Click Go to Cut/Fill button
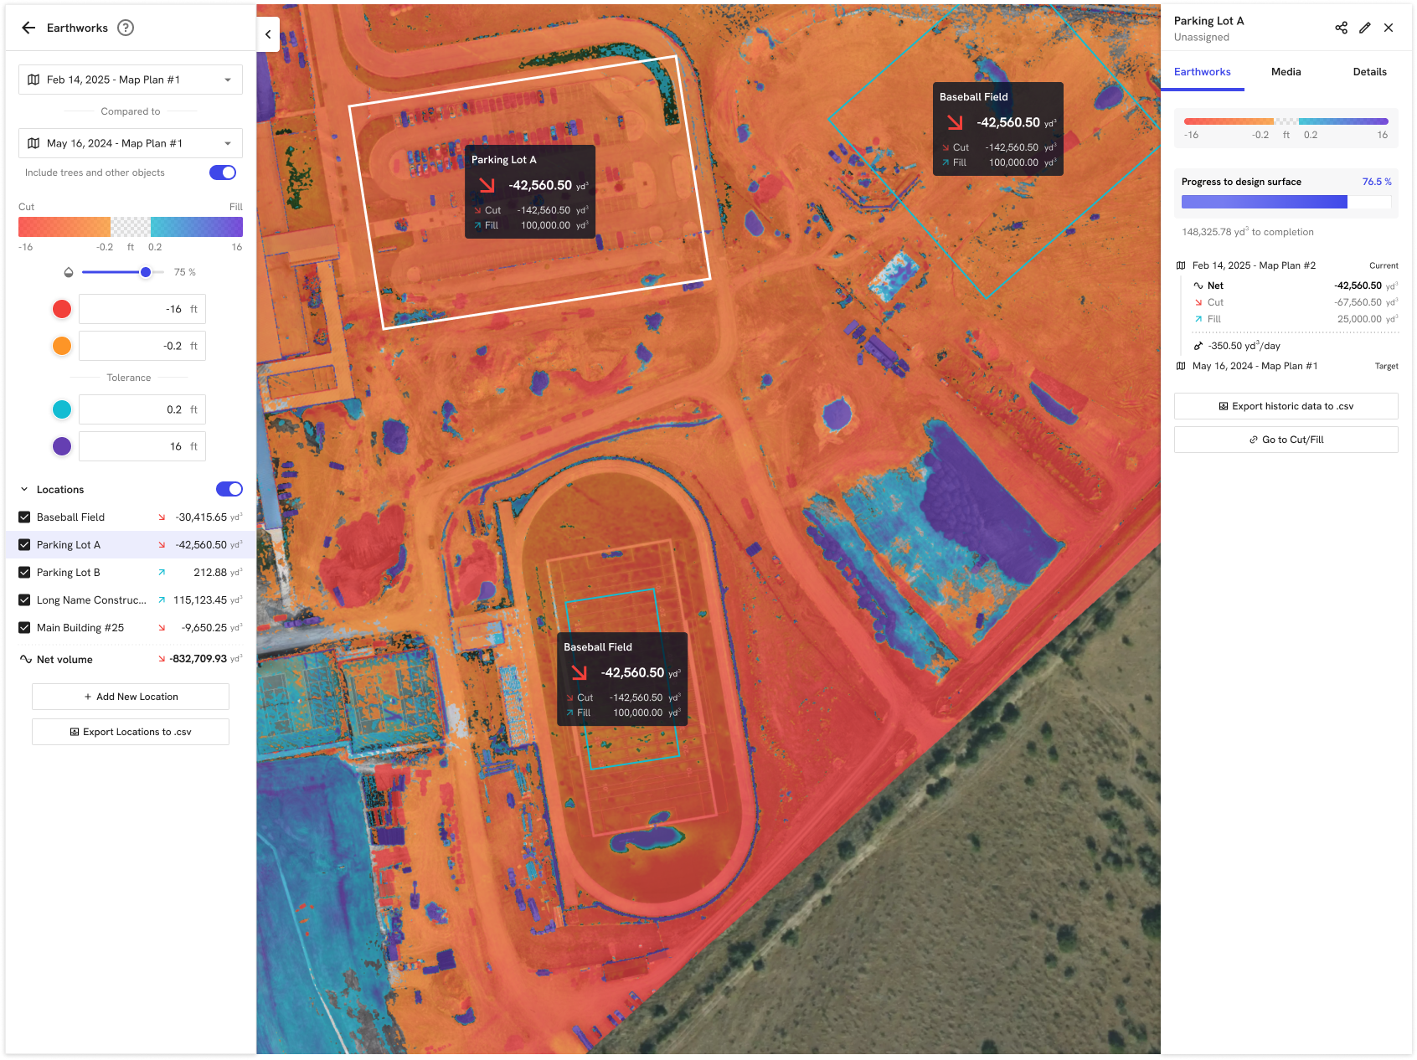Viewport: 1417px width, 1060px height. (1286, 440)
